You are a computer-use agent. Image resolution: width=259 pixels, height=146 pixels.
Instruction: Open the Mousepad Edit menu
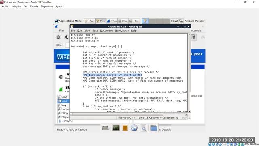pos(80,30)
